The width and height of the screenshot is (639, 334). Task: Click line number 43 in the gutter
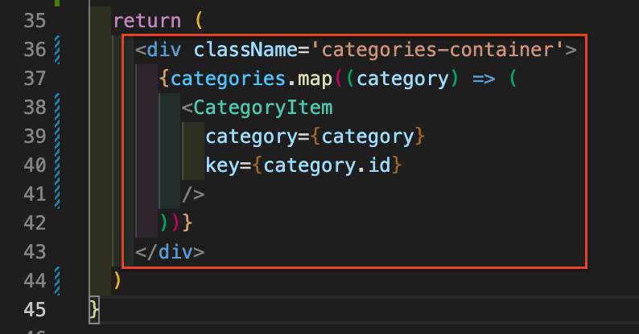tap(35, 252)
